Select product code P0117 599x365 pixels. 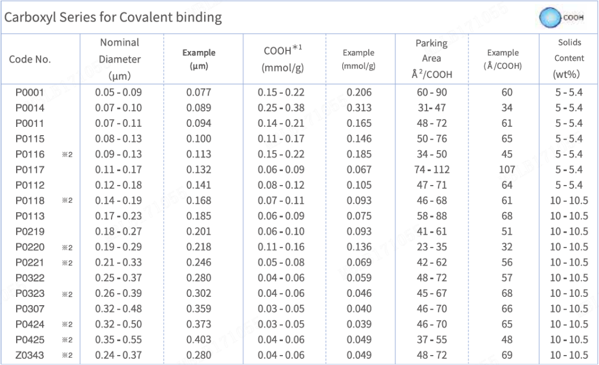(30, 169)
